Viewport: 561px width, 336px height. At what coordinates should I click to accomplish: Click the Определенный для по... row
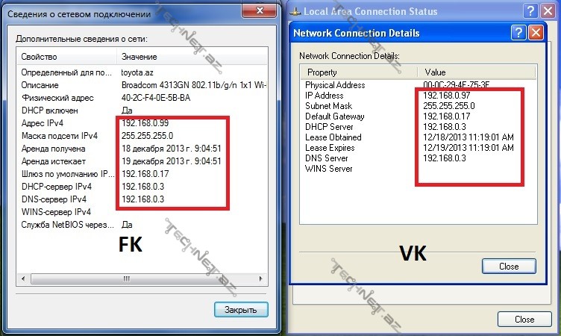pos(142,72)
